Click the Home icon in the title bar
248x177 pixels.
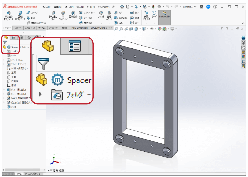pyautogui.click(x=122, y=7)
